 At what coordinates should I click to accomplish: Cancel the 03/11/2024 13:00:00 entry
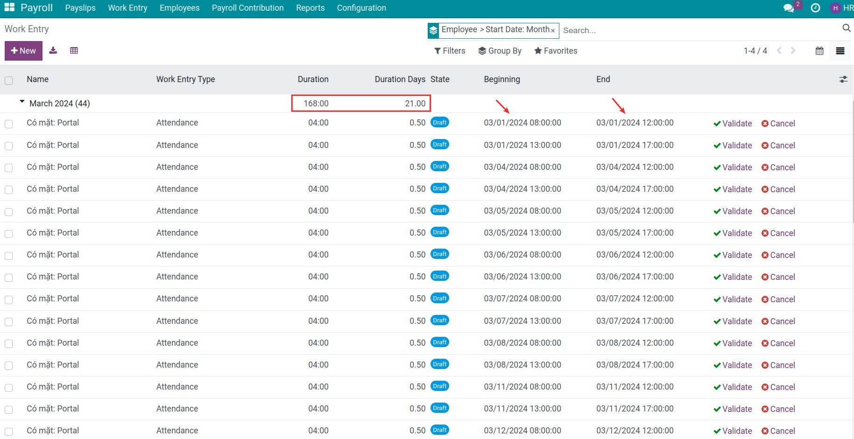pyautogui.click(x=778, y=409)
